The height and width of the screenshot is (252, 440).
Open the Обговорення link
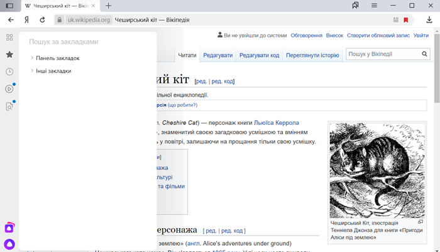[x=307, y=36]
